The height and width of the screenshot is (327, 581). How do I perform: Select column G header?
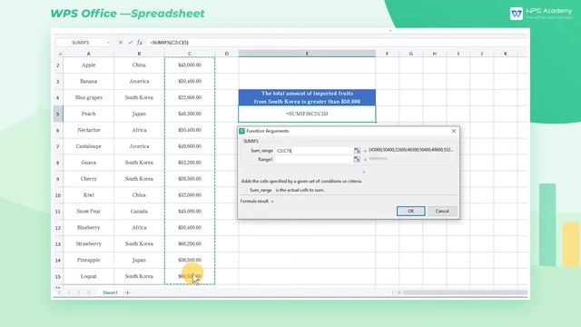click(411, 54)
